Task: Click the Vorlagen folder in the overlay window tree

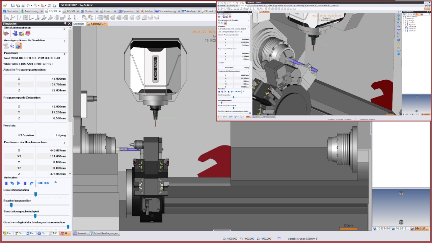Action: coord(411,21)
